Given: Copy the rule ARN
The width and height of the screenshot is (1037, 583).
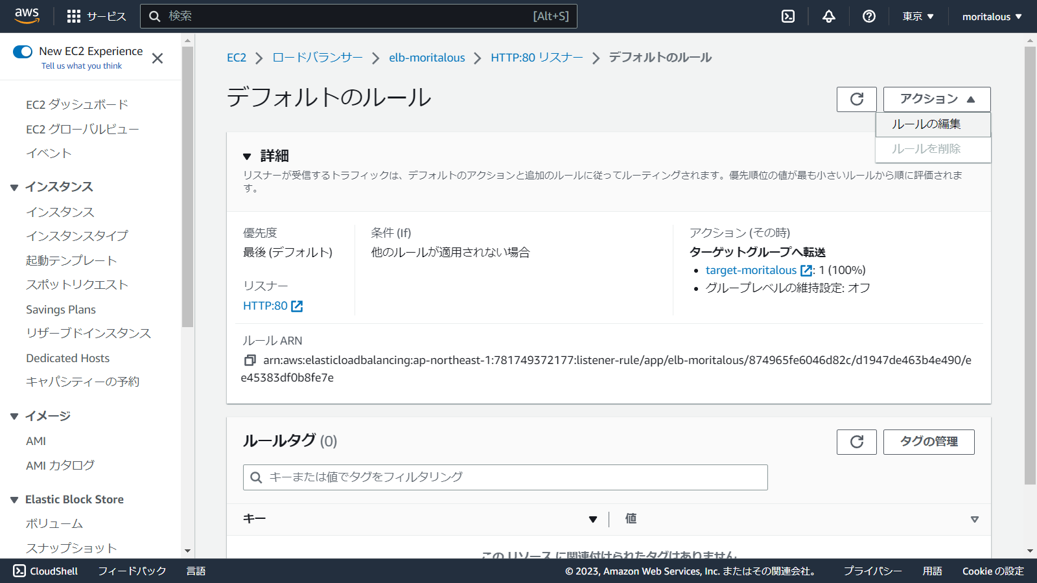Looking at the screenshot, I should [x=250, y=360].
